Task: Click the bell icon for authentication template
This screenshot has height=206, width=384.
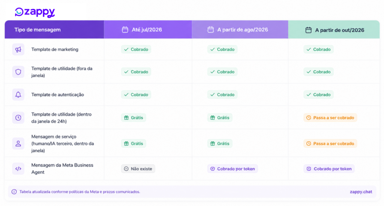Action: pyautogui.click(x=18, y=95)
